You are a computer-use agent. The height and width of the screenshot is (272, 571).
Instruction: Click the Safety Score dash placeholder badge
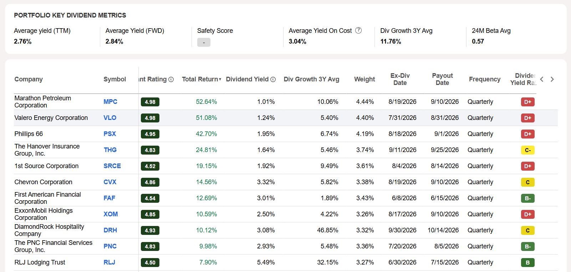(204, 42)
